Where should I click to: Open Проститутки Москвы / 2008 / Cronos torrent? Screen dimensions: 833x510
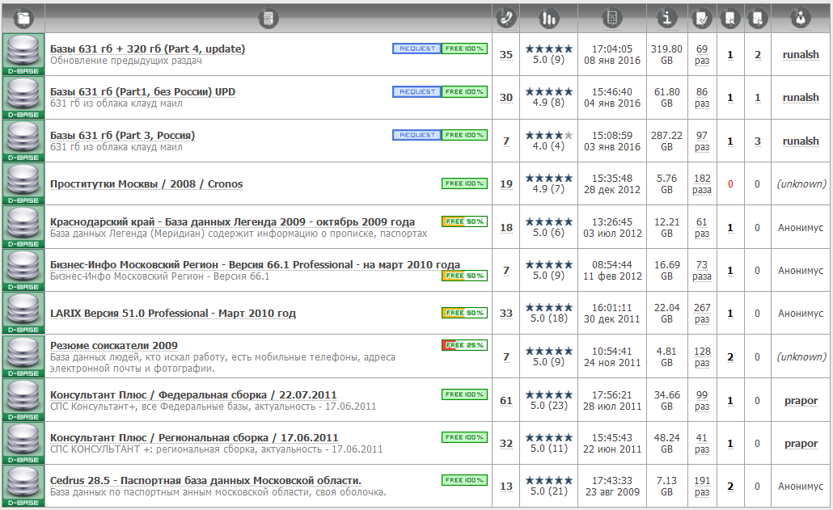[x=146, y=183]
